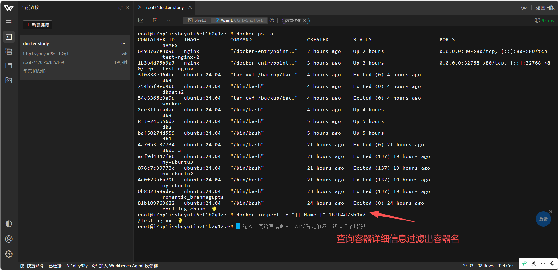558x270 pixels.
Task: Toggle dark/light theme icon
Action: [9, 224]
